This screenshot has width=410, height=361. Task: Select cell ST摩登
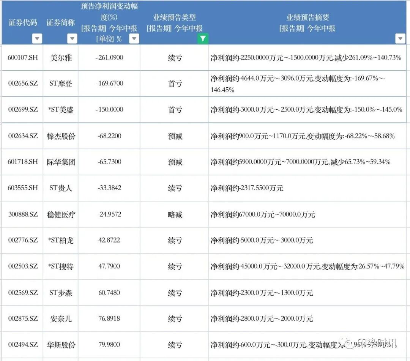(x=60, y=84)
